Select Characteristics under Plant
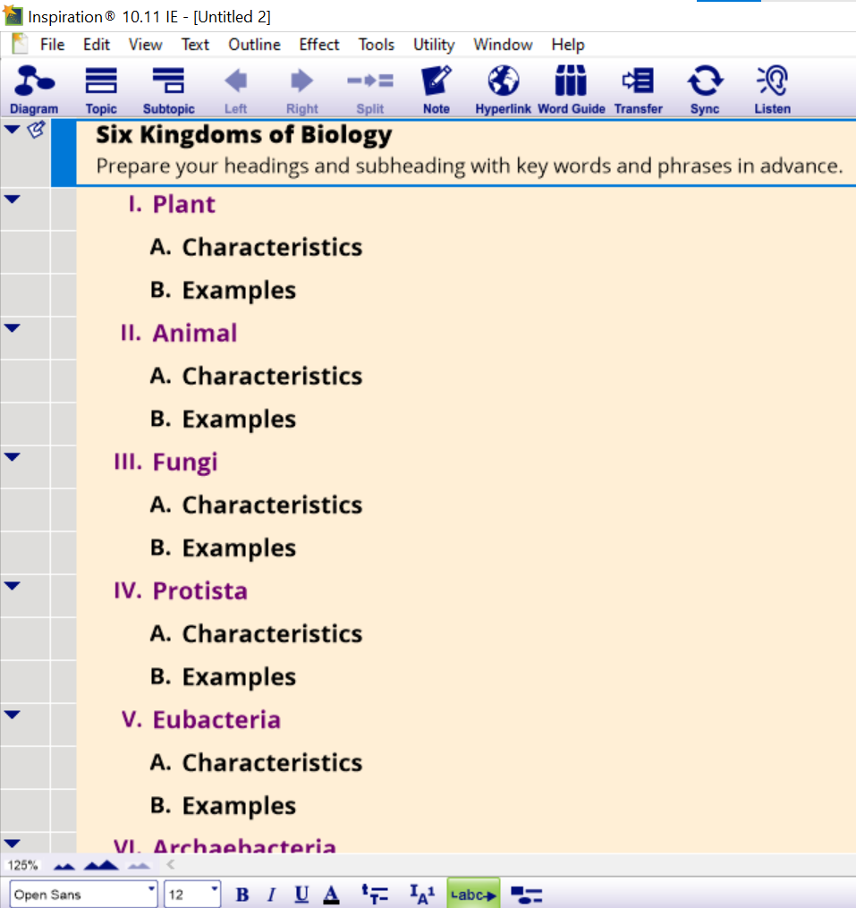The height and width of the screenshot is (908, 856). (272, 247)
